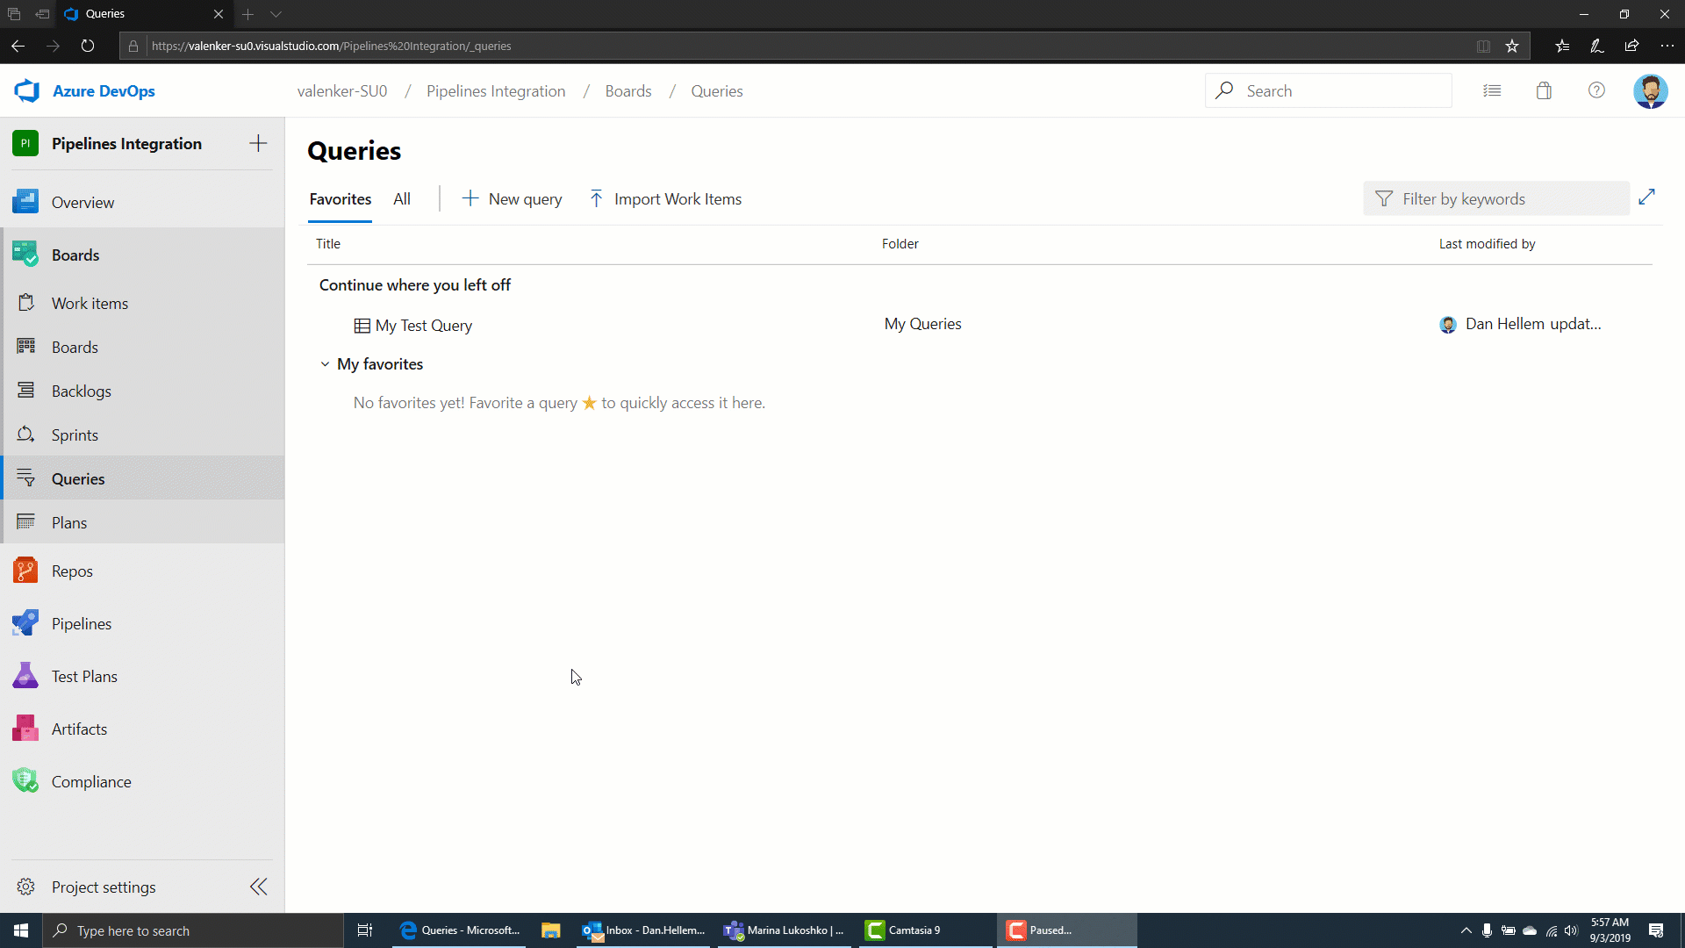Click the Favorites tab
Viewport: 1685px width, 948px height.
[341, 199]
